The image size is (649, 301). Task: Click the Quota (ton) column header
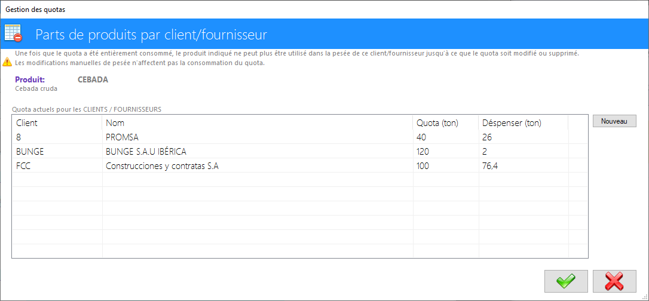pos(446,123)
